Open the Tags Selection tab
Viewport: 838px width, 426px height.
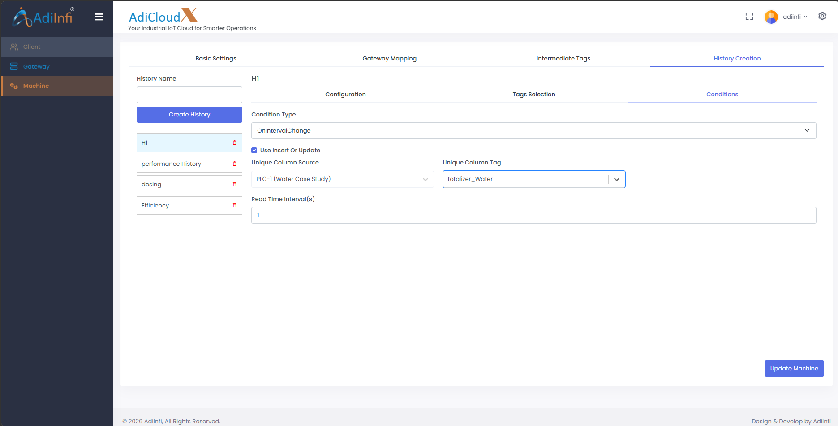(x=533, y=95)
